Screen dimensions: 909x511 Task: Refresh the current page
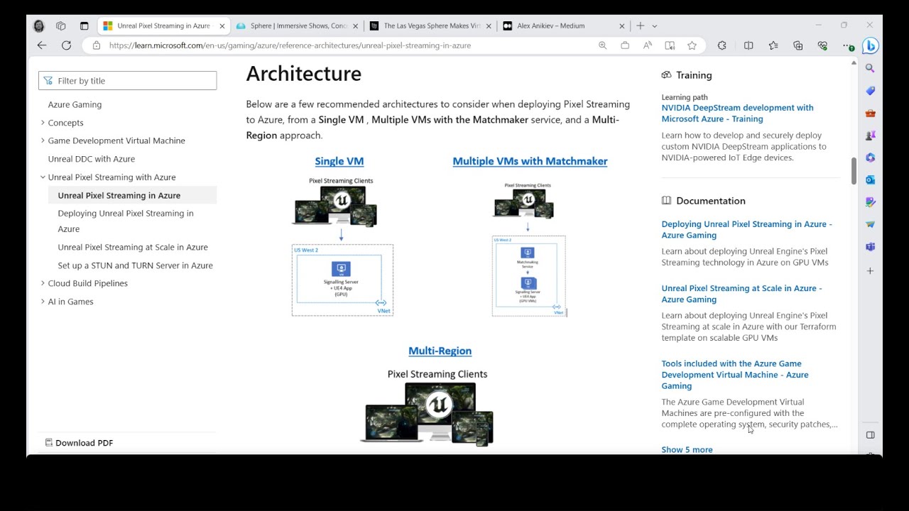click(x=66, y=45)
